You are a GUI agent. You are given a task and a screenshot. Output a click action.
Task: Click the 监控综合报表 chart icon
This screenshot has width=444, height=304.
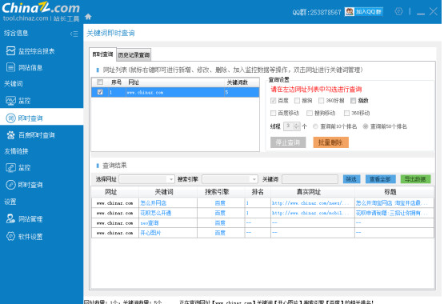coord(10,51)
